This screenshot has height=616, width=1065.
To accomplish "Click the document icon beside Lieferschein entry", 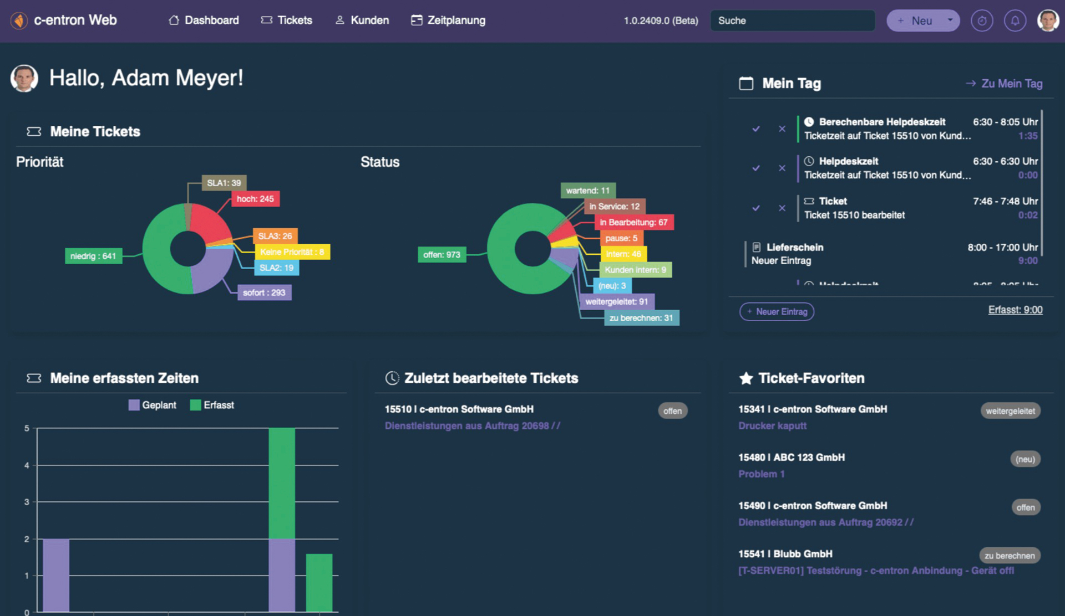I will (x=755, y=247).
